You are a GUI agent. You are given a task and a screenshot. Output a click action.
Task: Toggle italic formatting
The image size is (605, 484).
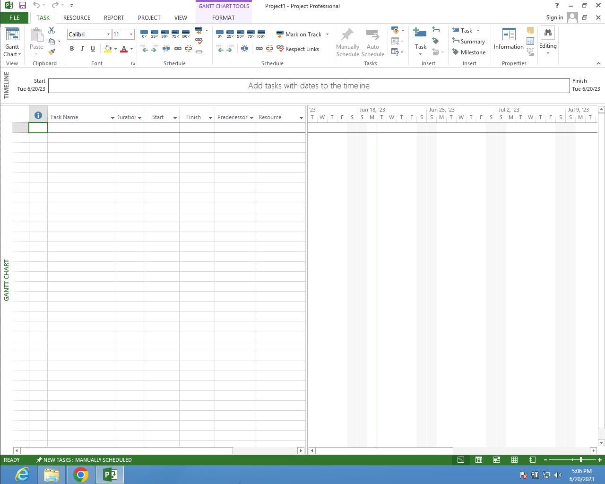pos(82,49)
